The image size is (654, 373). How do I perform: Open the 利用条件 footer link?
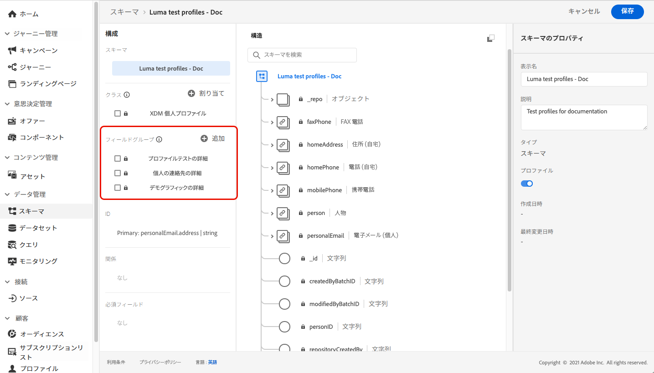coord(116,362)
